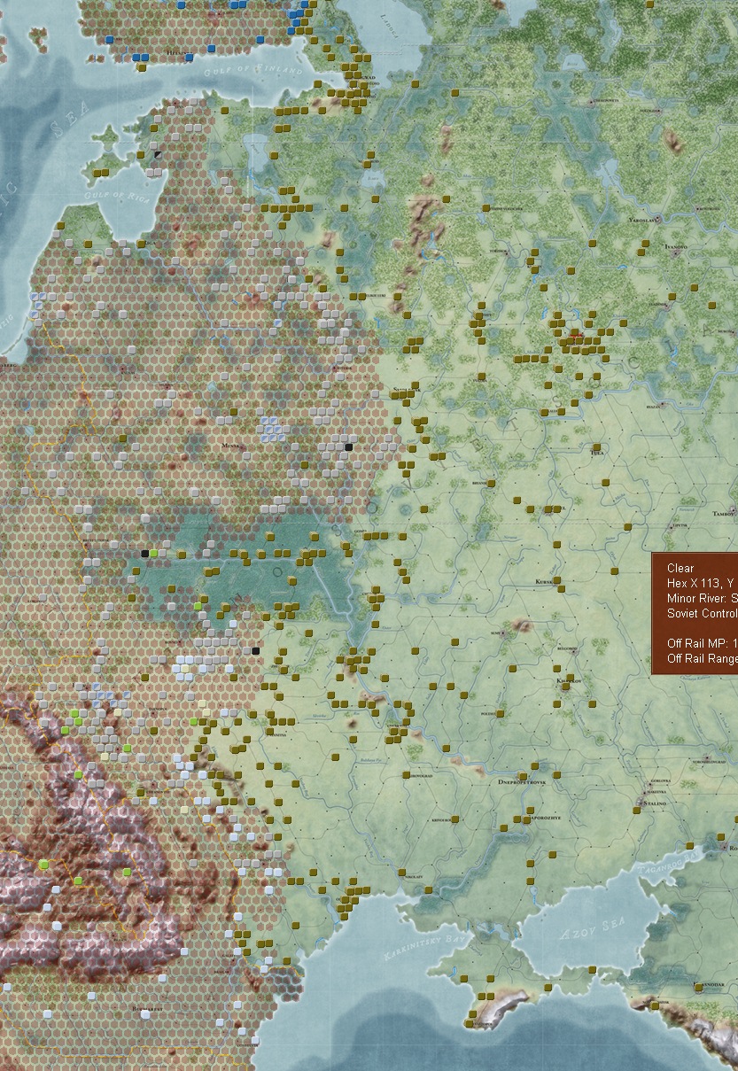The height and width of the screenshot is (1071, 738).
Task: Select black marker beside the bright green unit
Action: (144, 553)
